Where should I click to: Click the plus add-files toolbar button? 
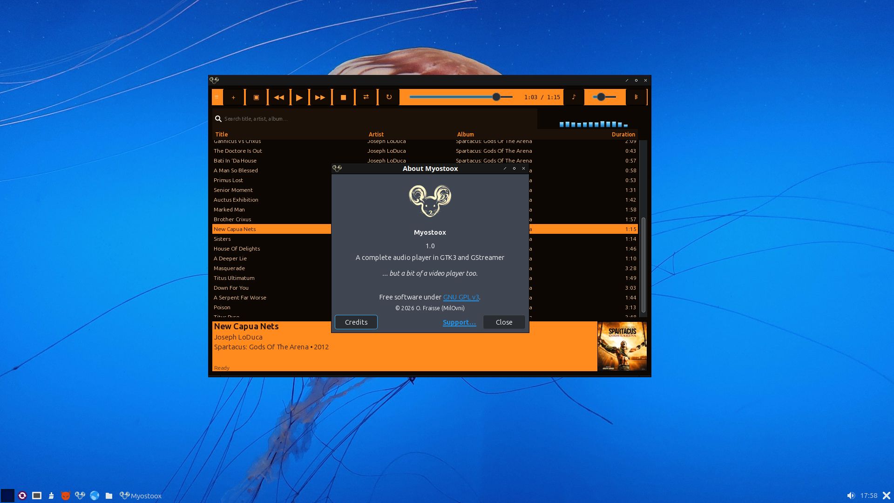pyautogui.click(x=233, y=97)
